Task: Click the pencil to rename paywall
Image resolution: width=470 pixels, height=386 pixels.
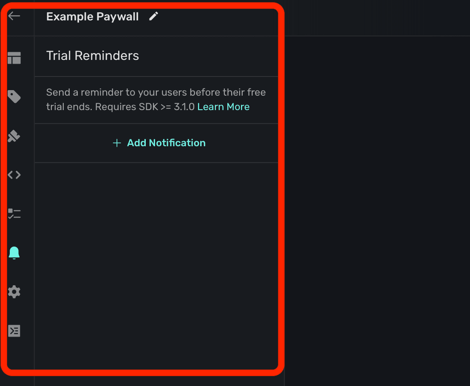Action: [x=153, y=17]
